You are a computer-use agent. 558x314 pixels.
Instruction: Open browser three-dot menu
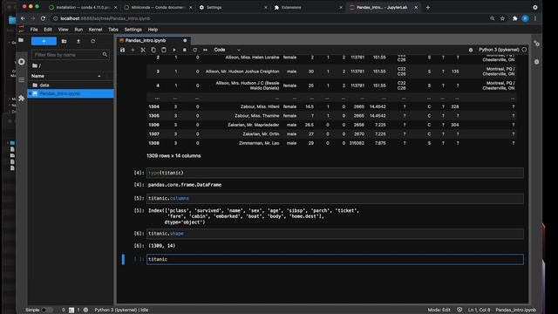(x=535, y=18)
